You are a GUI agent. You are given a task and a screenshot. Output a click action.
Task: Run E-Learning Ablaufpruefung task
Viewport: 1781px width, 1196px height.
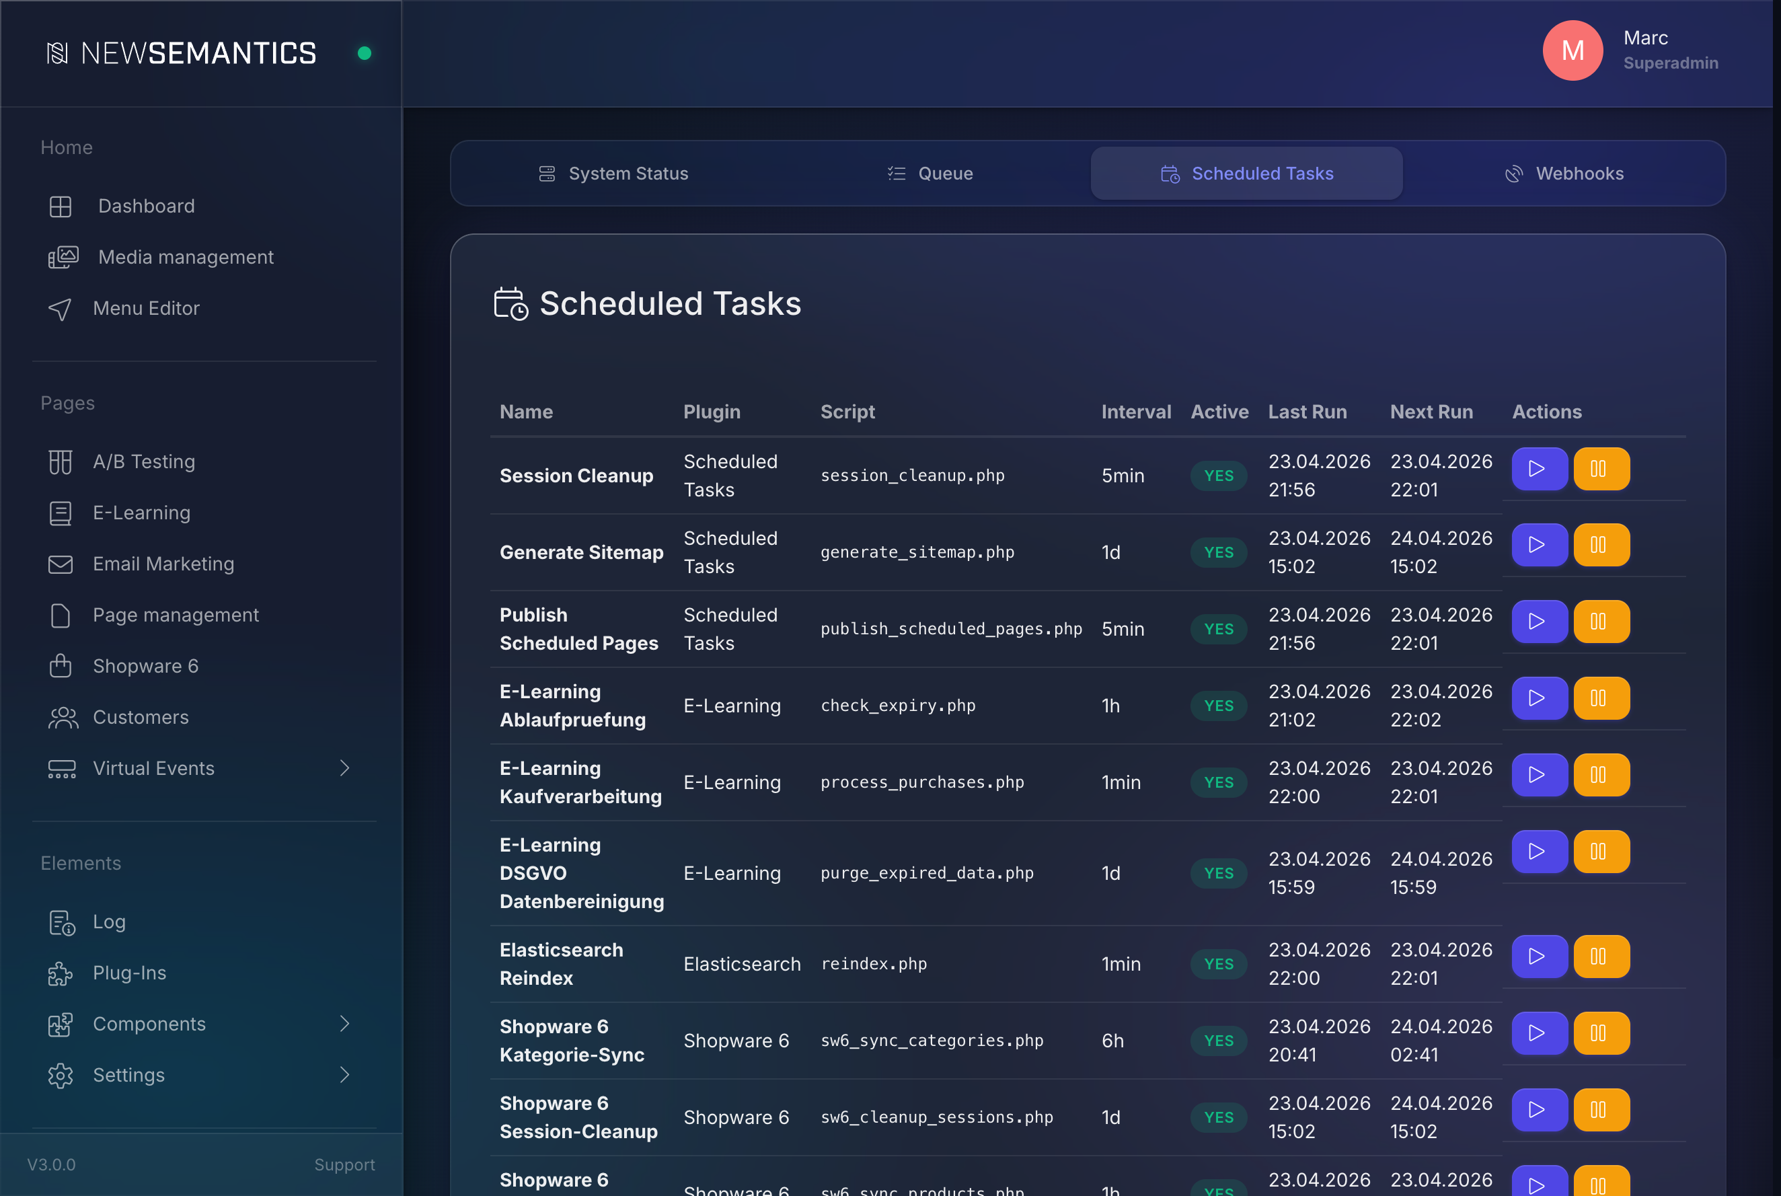[x=1540, y=698]
